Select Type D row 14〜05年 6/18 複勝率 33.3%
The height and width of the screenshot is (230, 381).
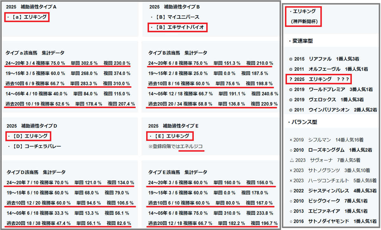point(68,213)
